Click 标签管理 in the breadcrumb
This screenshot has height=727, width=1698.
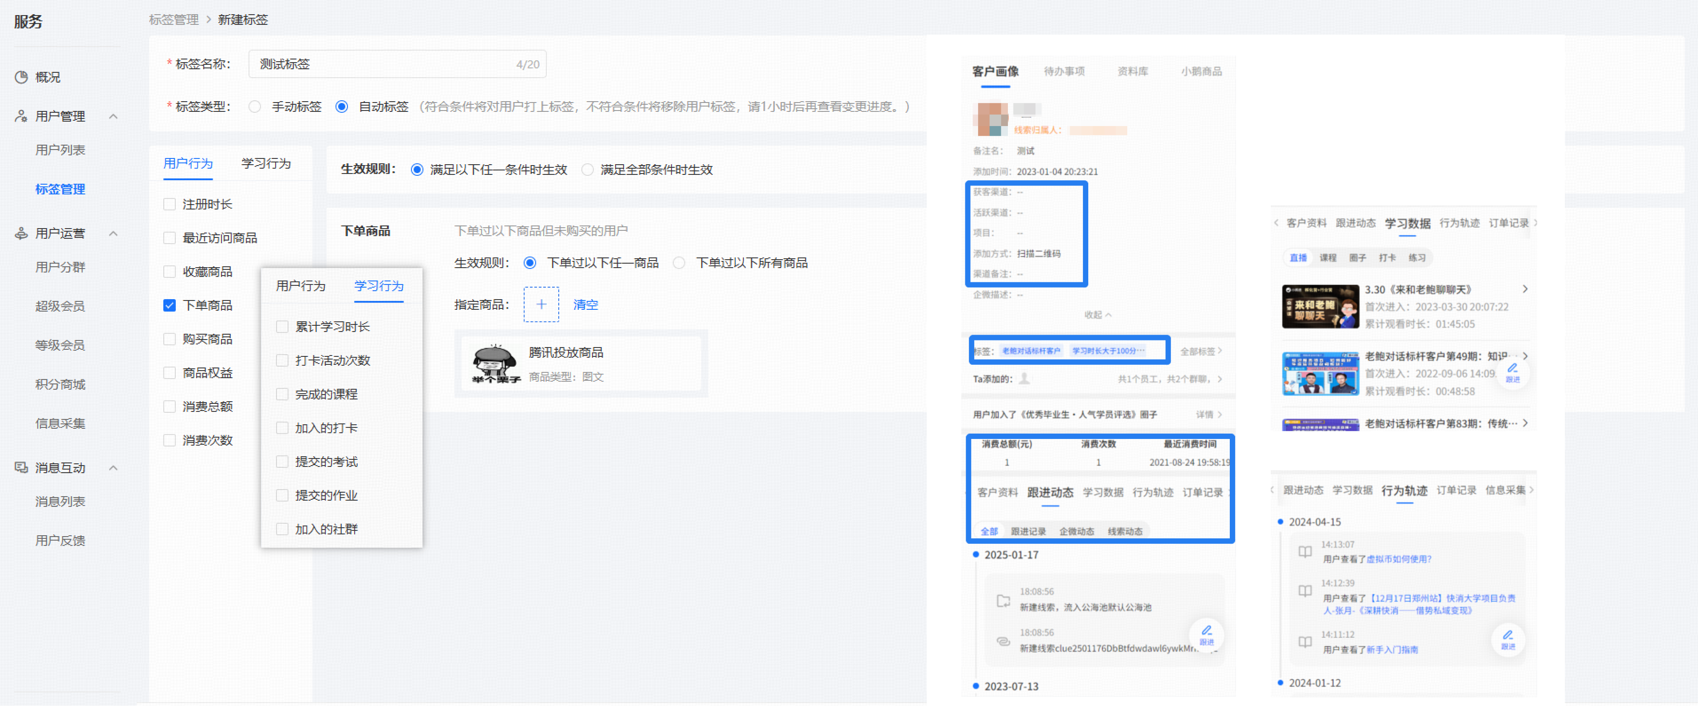(x=175, y=20)
